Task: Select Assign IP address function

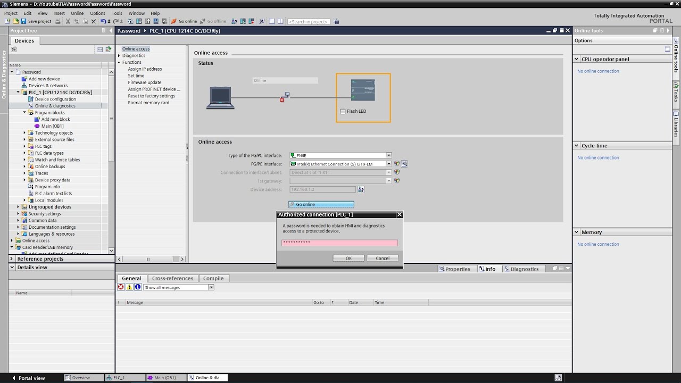Action: click(x=145, y=69)
